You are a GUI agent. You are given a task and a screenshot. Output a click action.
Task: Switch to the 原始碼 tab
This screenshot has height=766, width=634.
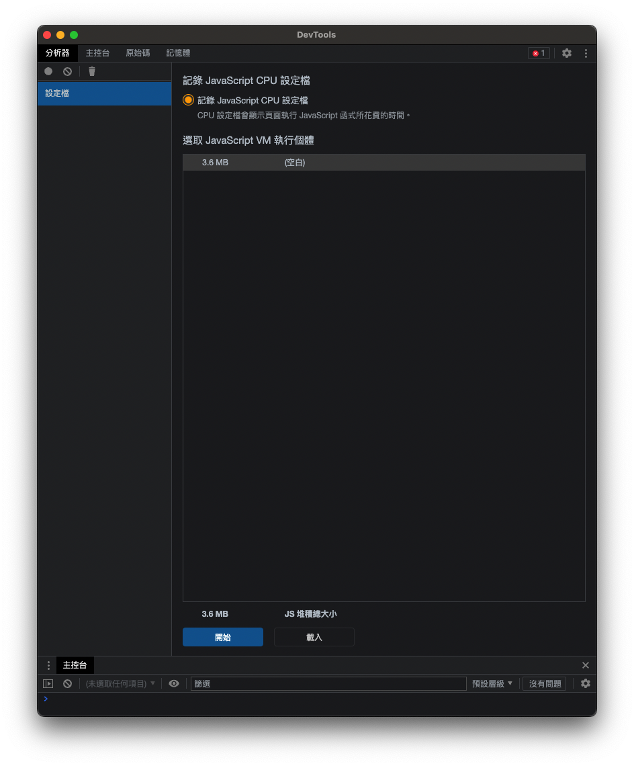click(x=138, y=53)
